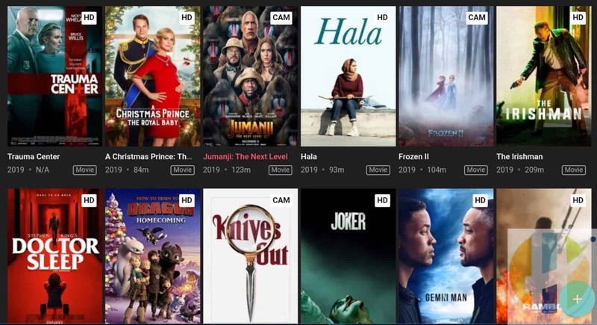Click the CAM badge on Frozen II poster
This screenshot has height=325, width=597.
pyautogui.click(x=477, y=17)
